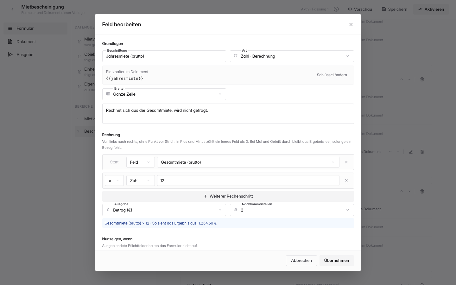Click the description text area

click(x=228, y=114)
